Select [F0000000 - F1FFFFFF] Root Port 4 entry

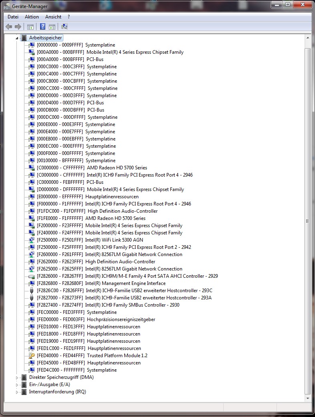tap(114, 204)
